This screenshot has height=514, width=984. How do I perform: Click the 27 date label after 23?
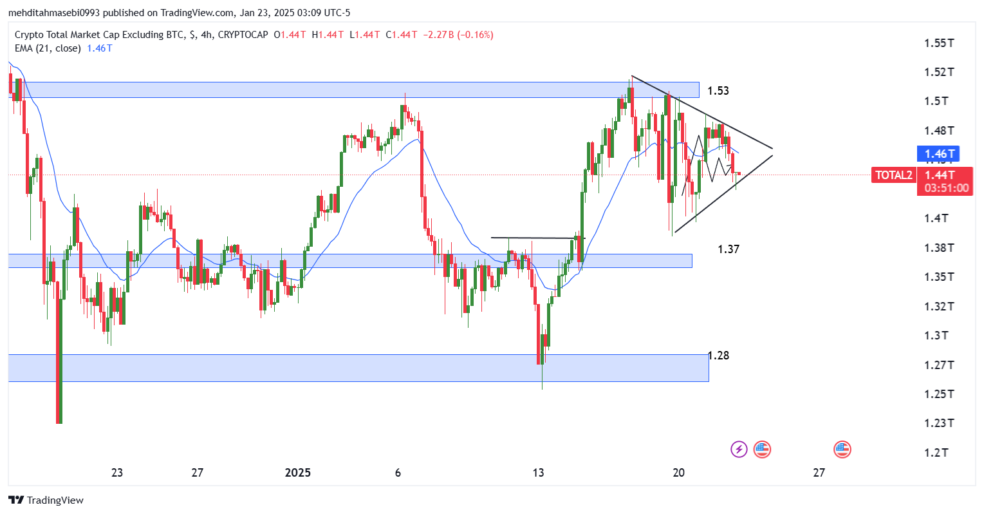coord(198,473)
